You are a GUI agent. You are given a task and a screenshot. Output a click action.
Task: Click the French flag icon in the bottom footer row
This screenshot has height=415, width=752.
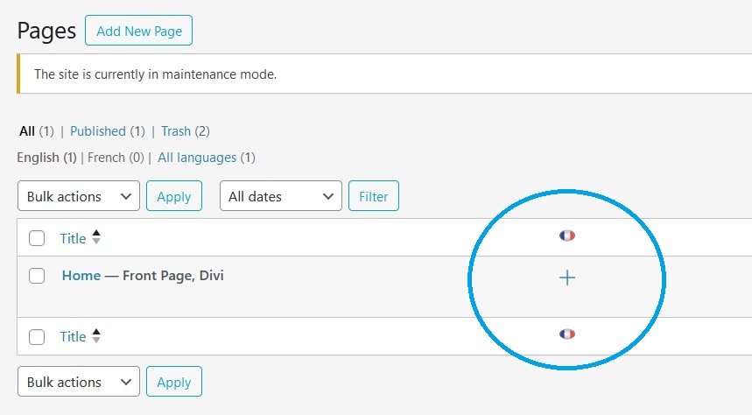[567, 334]
